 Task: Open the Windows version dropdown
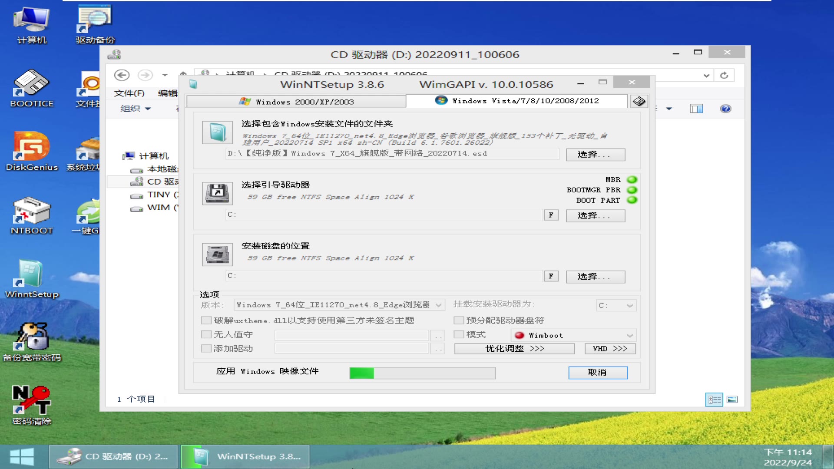(439, 305)
